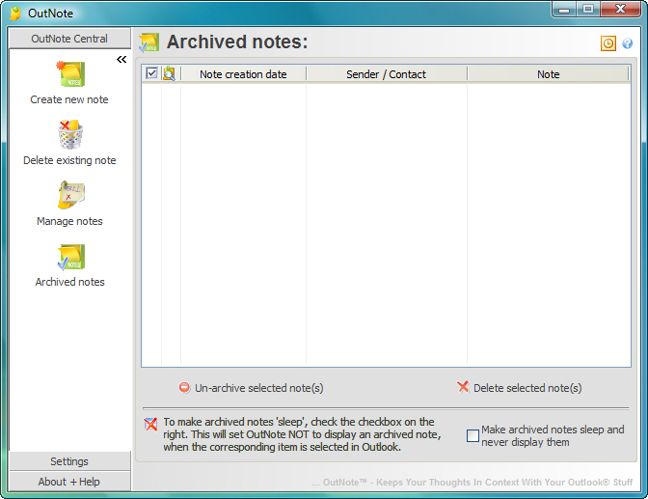Click Un-archive selected note(s)
Viewport: 648px width, 499px height.
(x=251, y=388)
